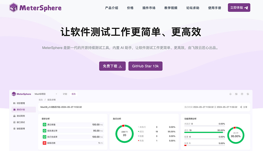Click the 功能用例分析 card heading

tap(190, 119)
